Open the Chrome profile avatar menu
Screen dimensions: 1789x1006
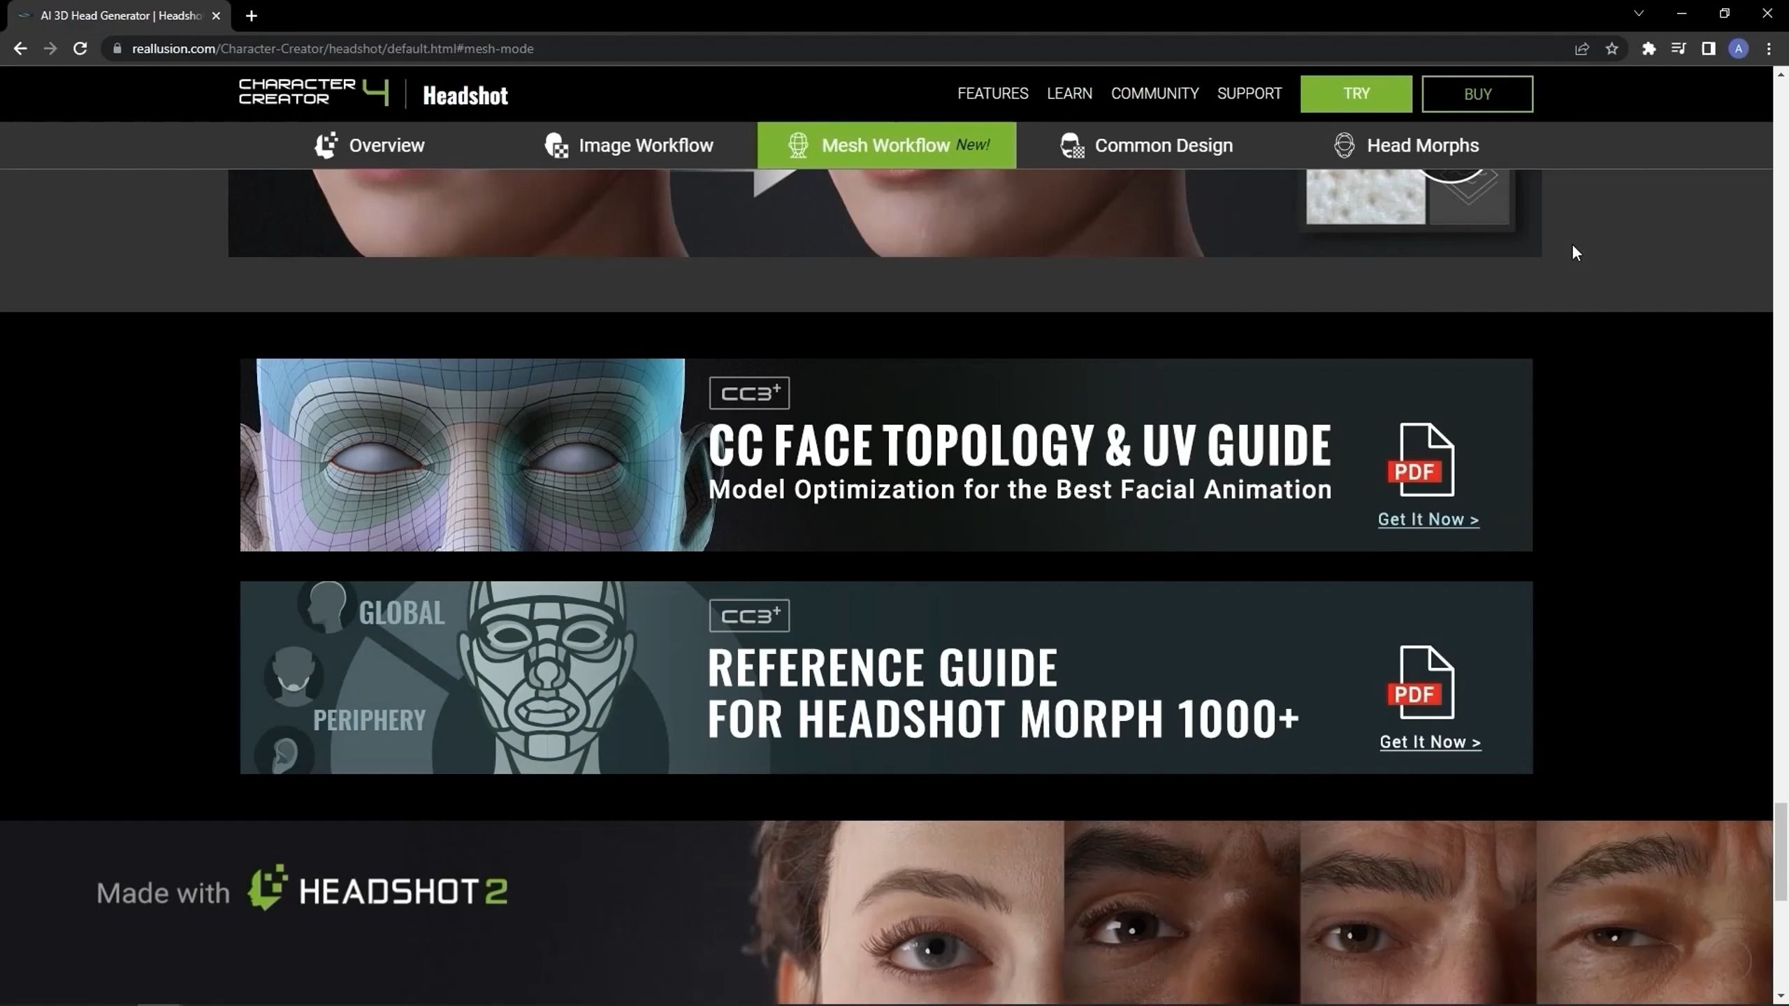point(1738,49)
